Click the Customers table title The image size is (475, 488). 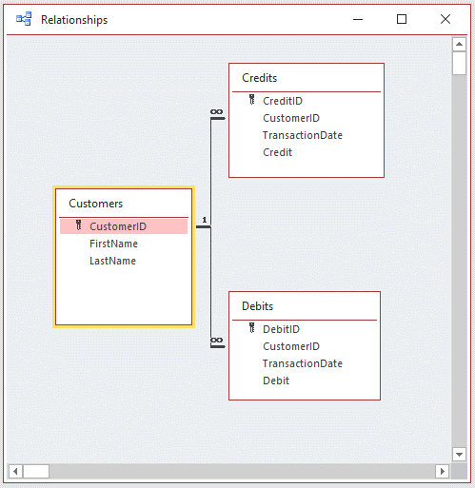pyautogui.click(x=95, y=204)
